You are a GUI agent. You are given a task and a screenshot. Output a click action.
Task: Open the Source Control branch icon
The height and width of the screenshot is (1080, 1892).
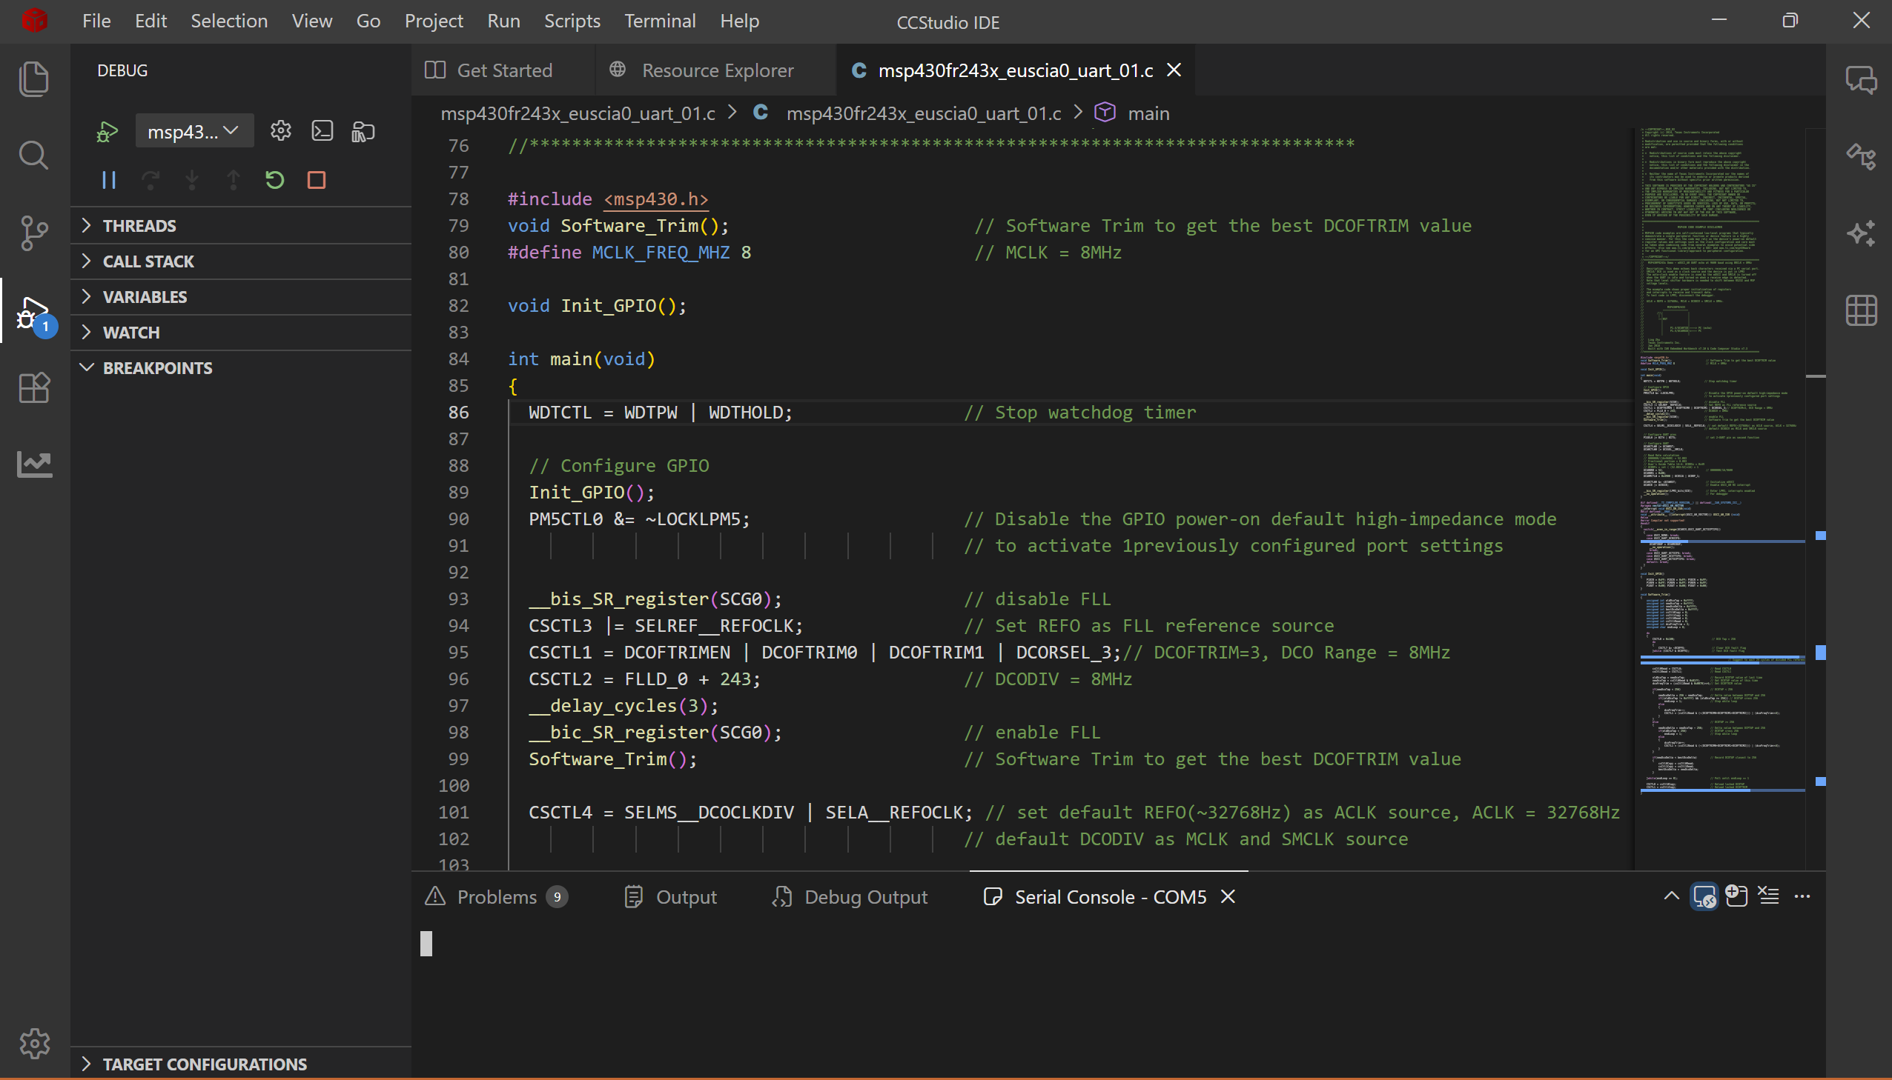pyautogui.click(x=34, y=233)
